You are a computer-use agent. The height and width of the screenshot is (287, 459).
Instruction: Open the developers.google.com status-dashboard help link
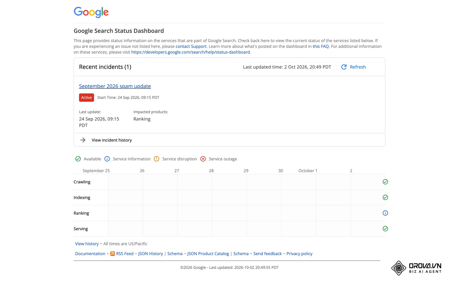(x=190, y=52)
